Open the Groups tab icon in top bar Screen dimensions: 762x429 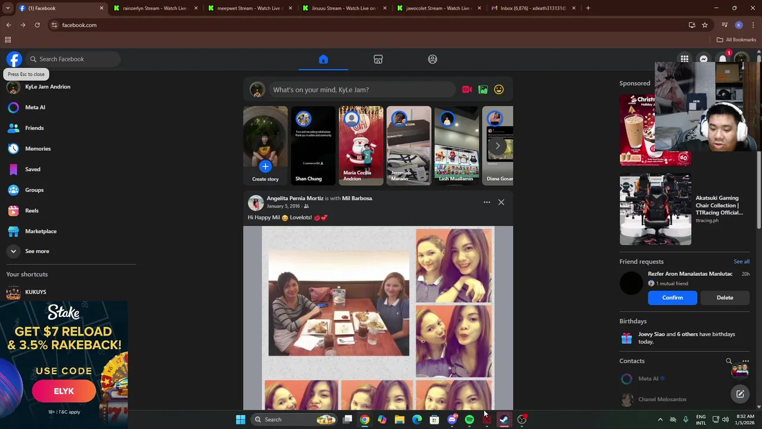point(433,59)
